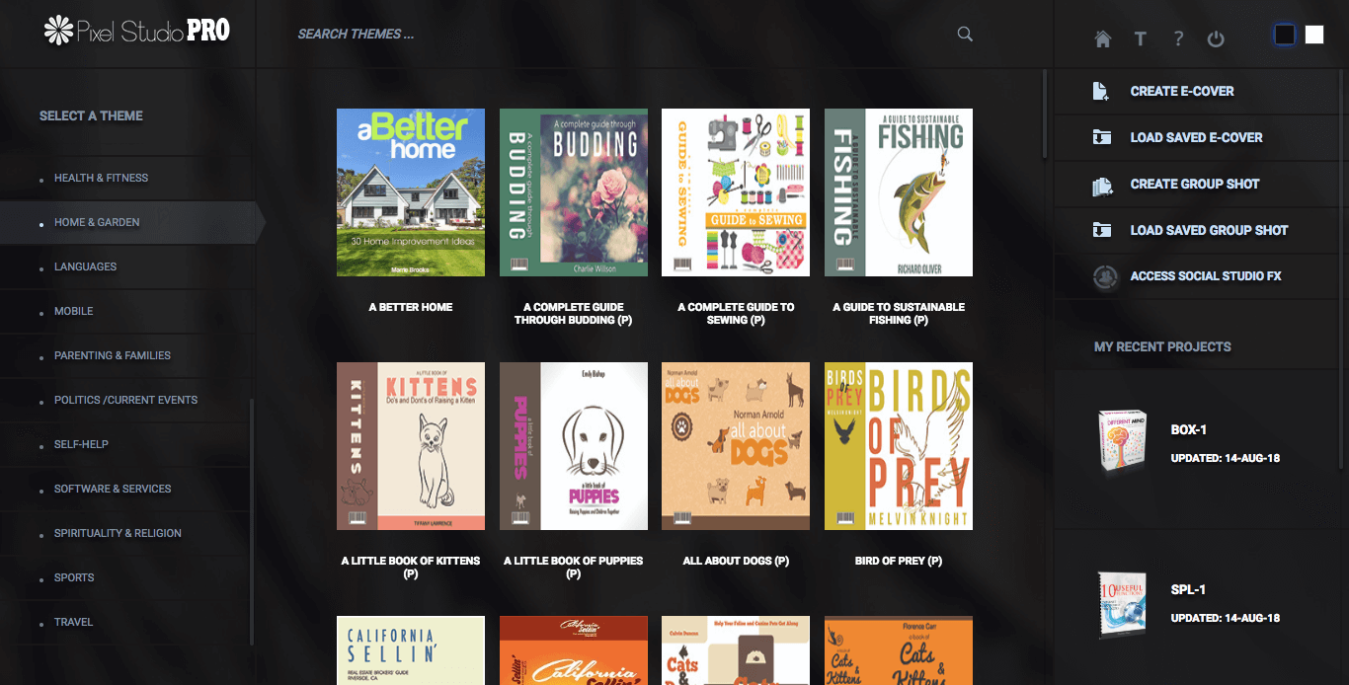Open the text T icon
The height and width of the screenshot is (685, 1349).
(1141, 38)
